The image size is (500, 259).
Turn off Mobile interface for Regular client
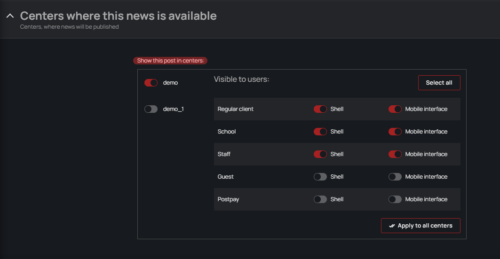(395, 109)
